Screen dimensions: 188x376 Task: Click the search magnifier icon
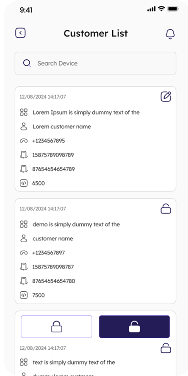27,63
